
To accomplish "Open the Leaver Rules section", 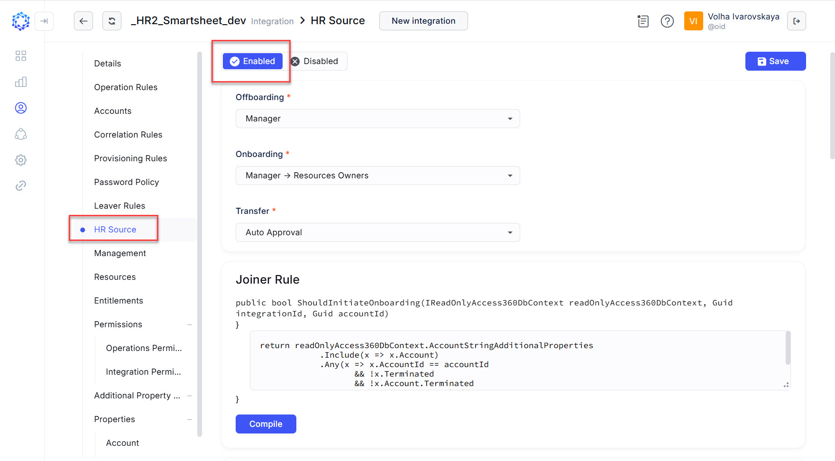I will pos(119,205).
